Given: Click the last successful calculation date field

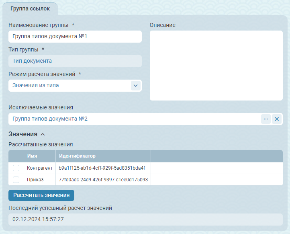Looking at the screenshot, I should click(x=145, y=220).
